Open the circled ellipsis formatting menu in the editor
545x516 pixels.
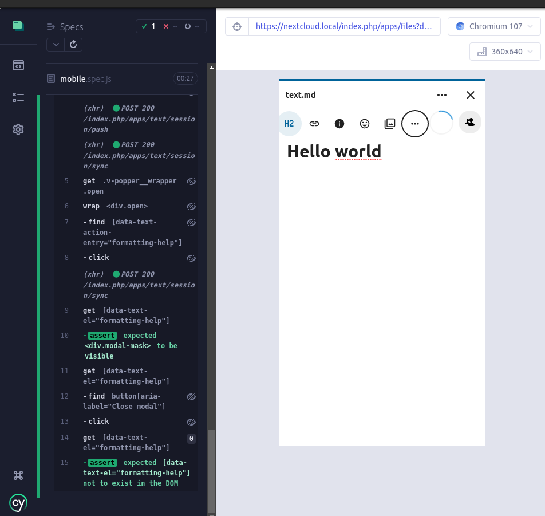click(414, 123)
